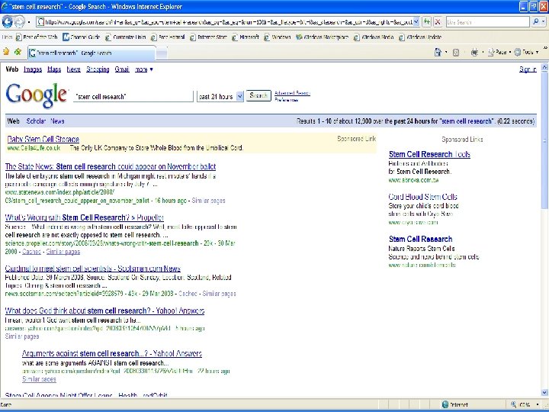Image resolution: width=549 pixels, height=412 pixels.
Task: Click the Sign in link
Action: tap(528, 69)
